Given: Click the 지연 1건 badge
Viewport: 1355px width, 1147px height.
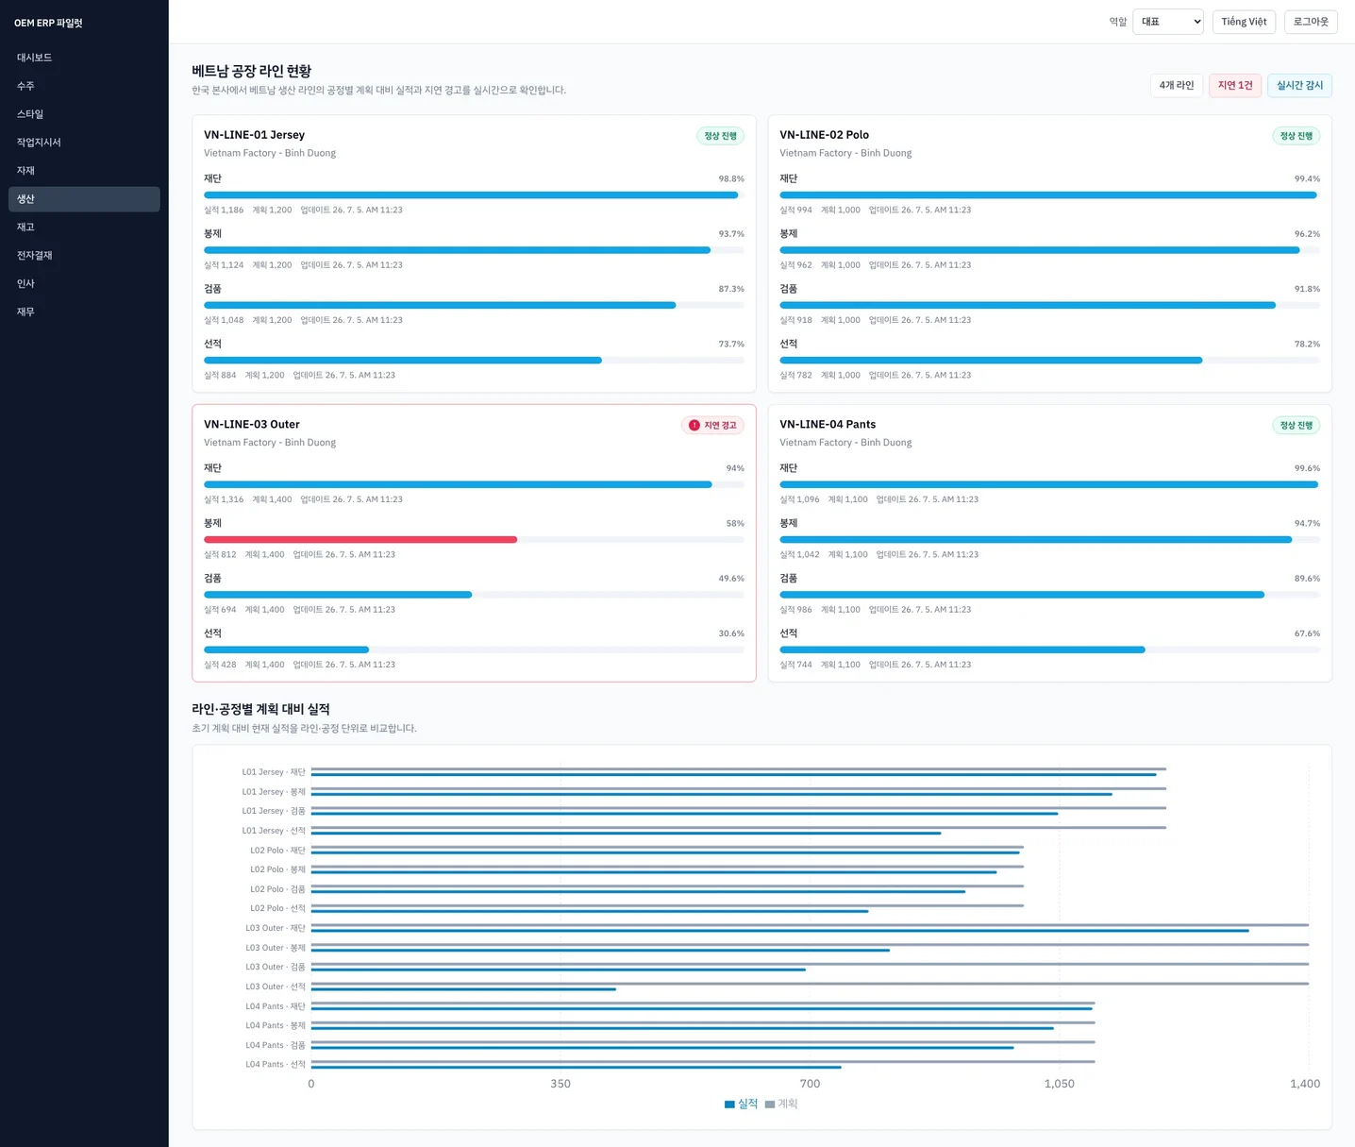Looking at the screenshot, I should point(1235,85).
